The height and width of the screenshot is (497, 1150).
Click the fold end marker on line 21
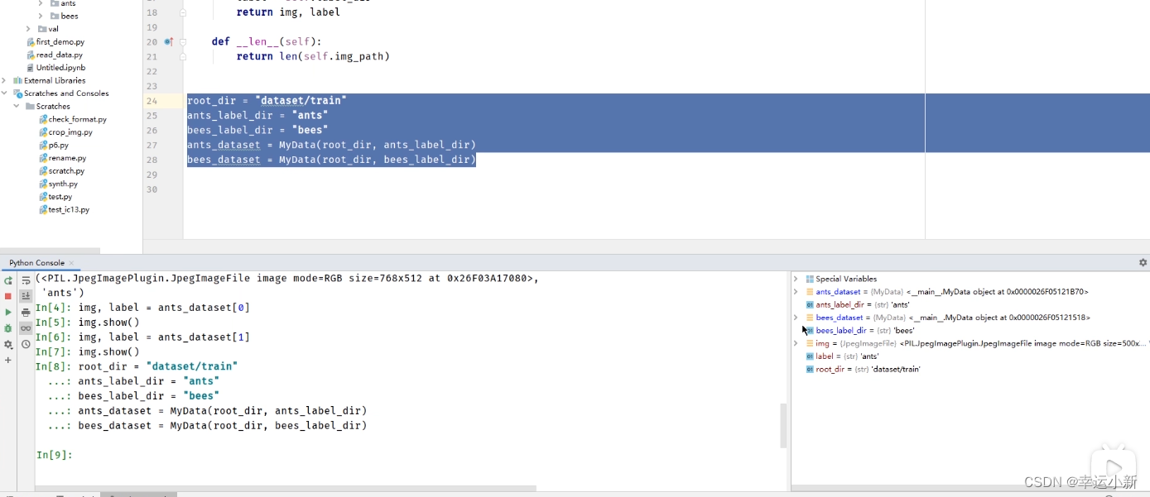183,56
